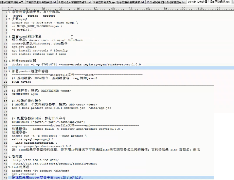Click line '构建镜像: docker build -t registry-agan/product-server:1.0.0 .'
234x180 pixels.
[x=67, y=129]
